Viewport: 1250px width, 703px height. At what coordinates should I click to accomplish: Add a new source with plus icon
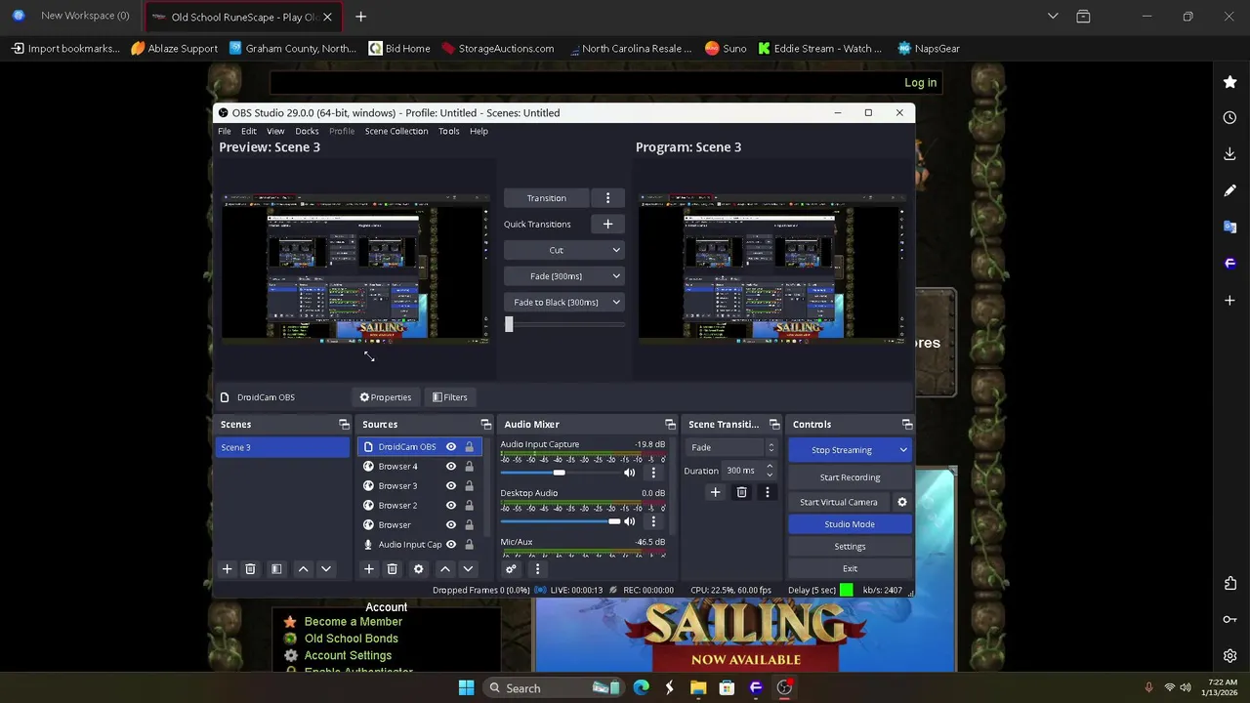point(368,569)
